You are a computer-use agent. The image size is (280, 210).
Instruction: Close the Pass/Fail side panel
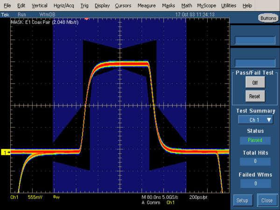pos(267,200)
